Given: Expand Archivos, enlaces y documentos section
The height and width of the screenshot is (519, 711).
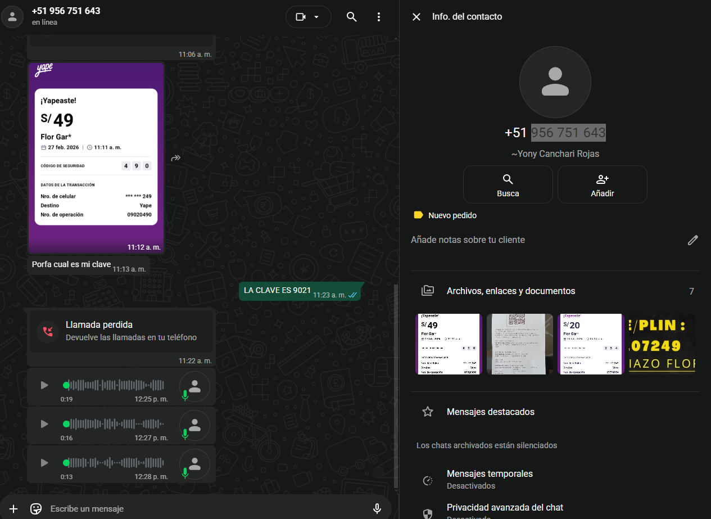Looking at the screenshot, I should point(510,291).
